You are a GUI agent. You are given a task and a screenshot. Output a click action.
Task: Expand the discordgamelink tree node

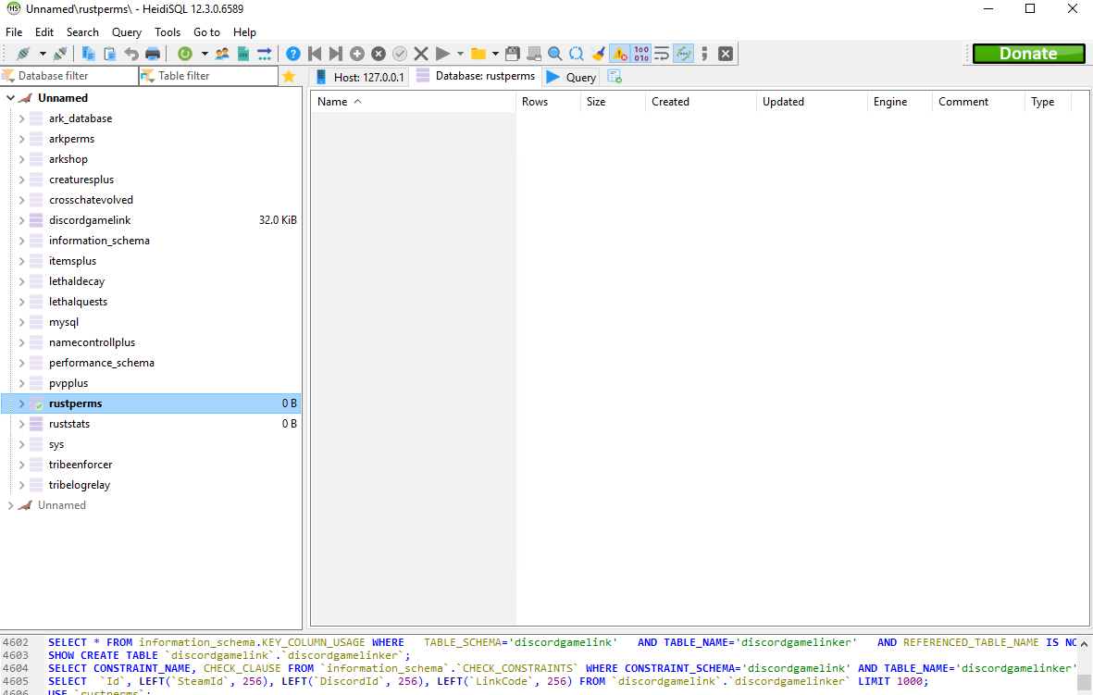coord(21,220)
